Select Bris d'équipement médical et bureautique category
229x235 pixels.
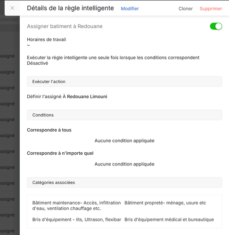pos(169,219)
